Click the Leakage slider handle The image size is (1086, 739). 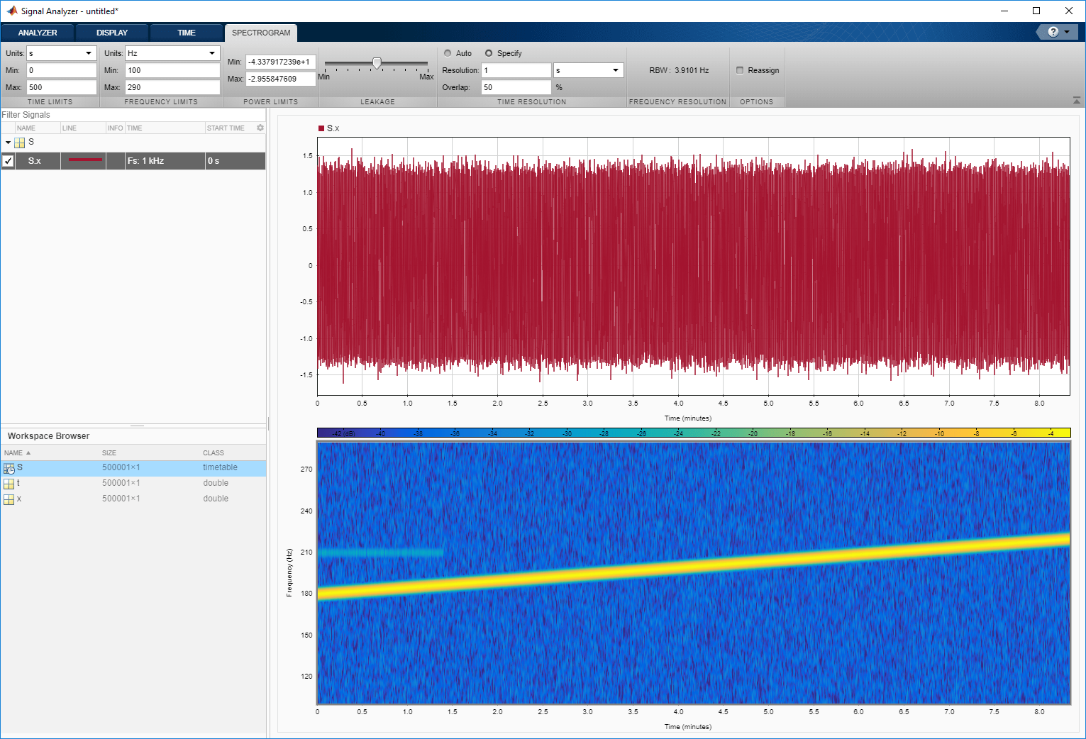tap(377, 63)
